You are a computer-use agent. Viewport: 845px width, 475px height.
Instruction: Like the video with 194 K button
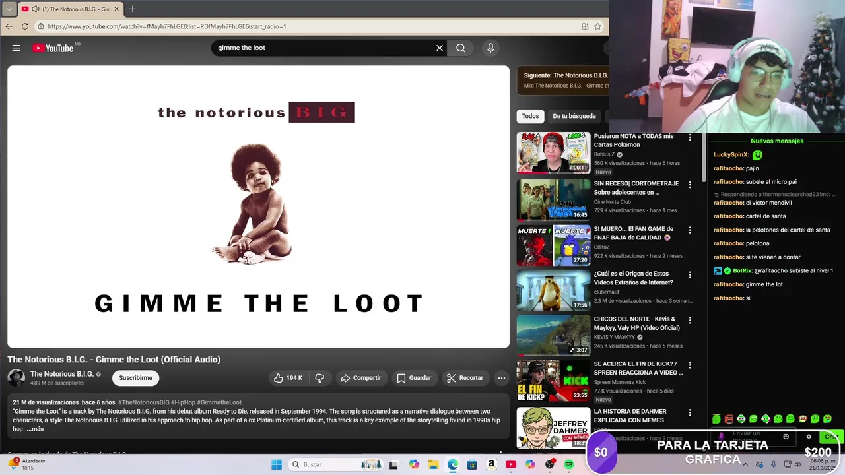tap(288, 378)
